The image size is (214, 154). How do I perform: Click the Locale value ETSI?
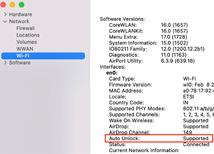[188, 97]
